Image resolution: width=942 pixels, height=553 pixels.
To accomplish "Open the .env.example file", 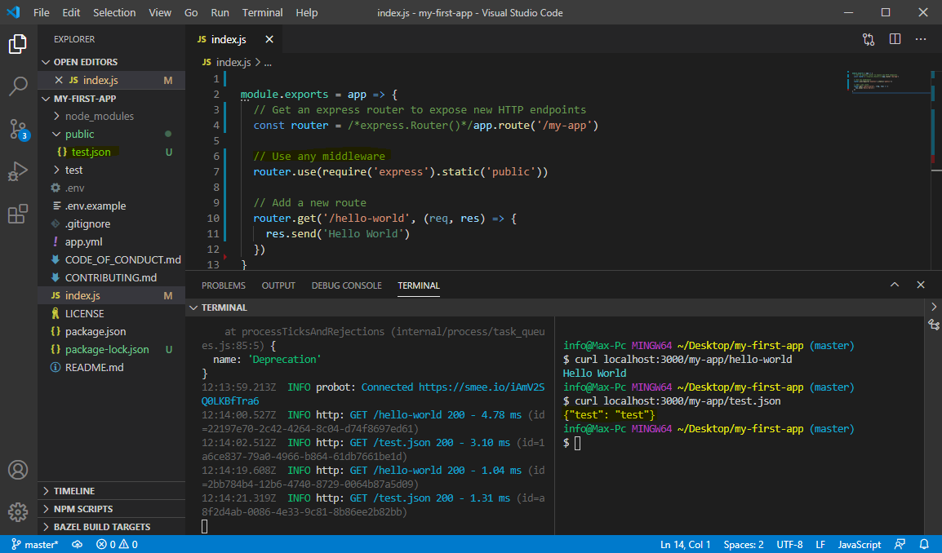I will pos(96,206).
